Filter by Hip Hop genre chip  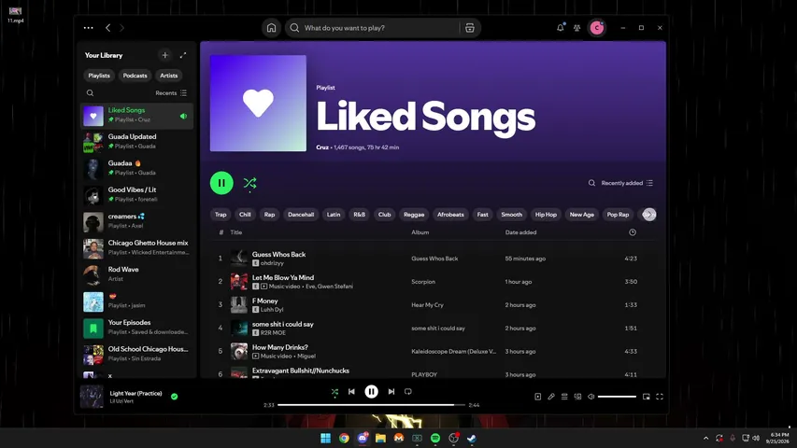click(x=546, y=215)
